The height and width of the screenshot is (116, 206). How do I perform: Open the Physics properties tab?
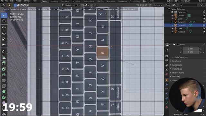pos(167,94)
